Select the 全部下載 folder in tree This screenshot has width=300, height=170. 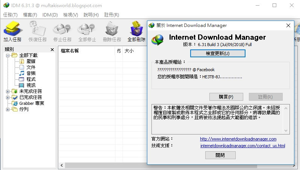point(28,55)
